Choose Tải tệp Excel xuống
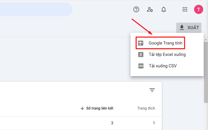 (x=167, y=55)
